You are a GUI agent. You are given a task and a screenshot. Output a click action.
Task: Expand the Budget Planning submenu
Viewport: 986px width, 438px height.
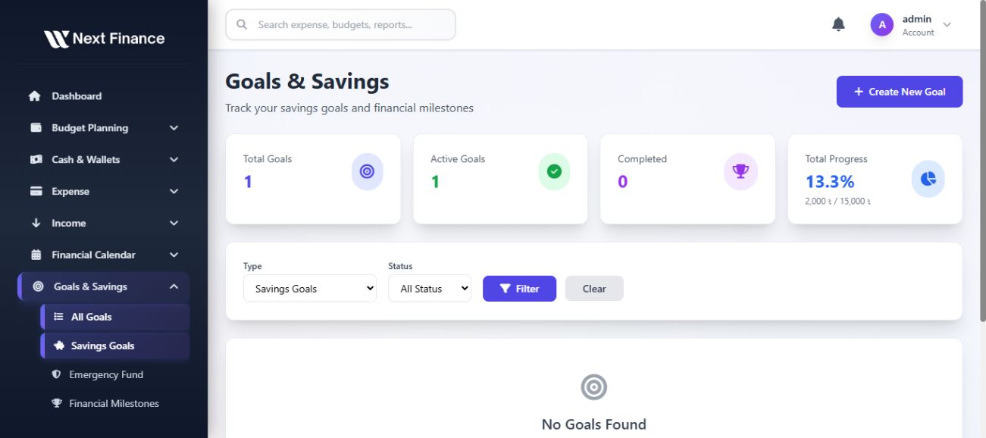click(x=174, y=128)
